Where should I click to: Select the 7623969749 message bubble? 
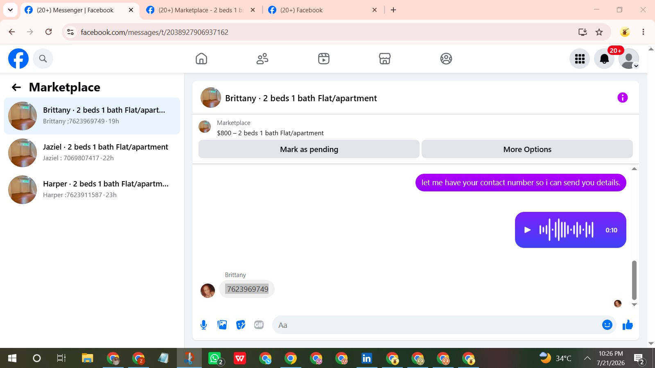(247, 289)
